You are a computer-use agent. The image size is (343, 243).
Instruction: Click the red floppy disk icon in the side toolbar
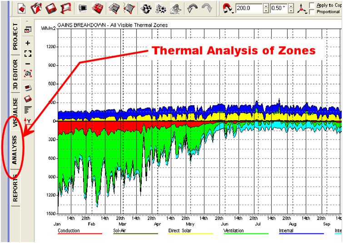[x=28, y=99]
